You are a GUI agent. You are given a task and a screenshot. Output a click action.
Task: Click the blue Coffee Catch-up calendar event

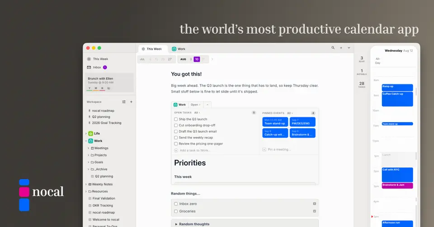[397, 99]
